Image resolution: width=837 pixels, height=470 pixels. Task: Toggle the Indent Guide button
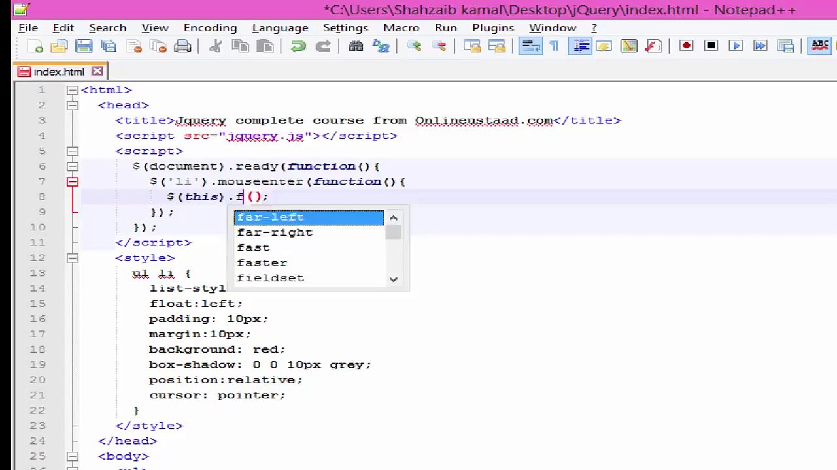point(579,46)
